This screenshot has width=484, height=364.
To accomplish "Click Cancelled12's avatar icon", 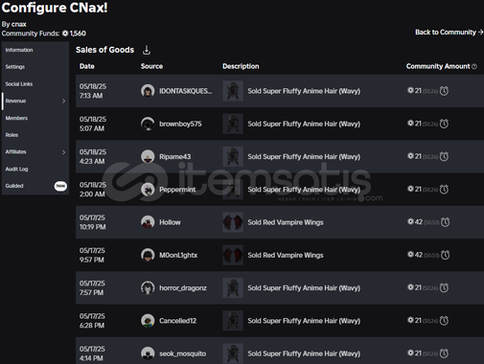I will pyautogui.click(x=148, y=321).
